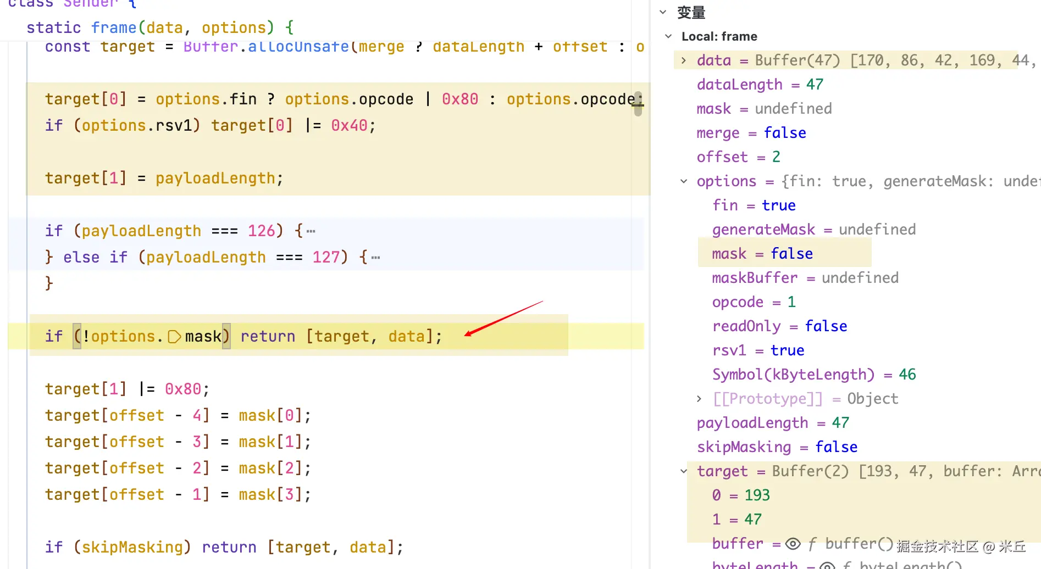Click the line 'target[offset - 2] = mask[2];'
The image size is (1041, 569).
[178, 468]
